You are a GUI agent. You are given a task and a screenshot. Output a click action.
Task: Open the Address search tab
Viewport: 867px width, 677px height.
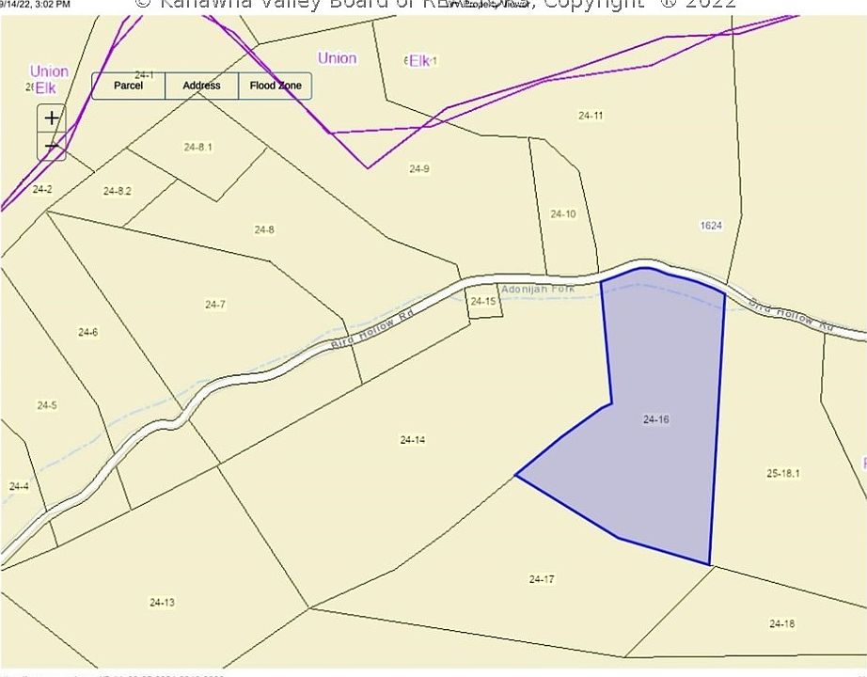[201, 86]
